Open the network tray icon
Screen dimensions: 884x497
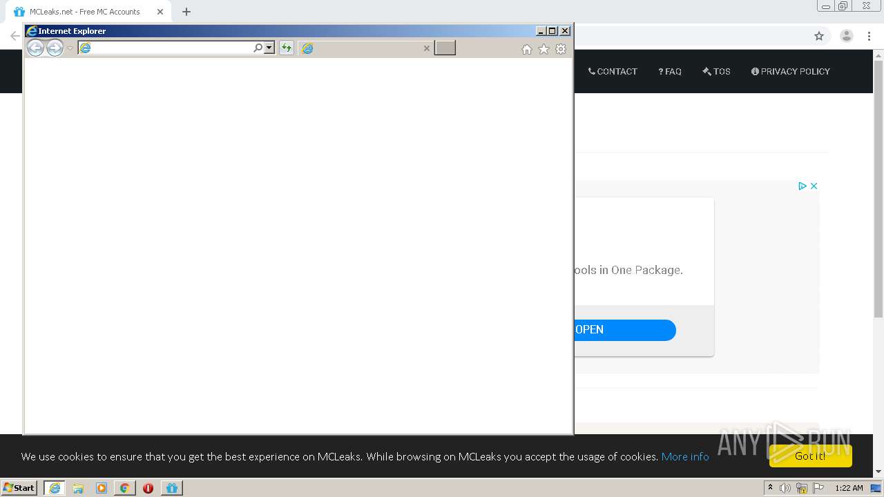tap(802, 488)
